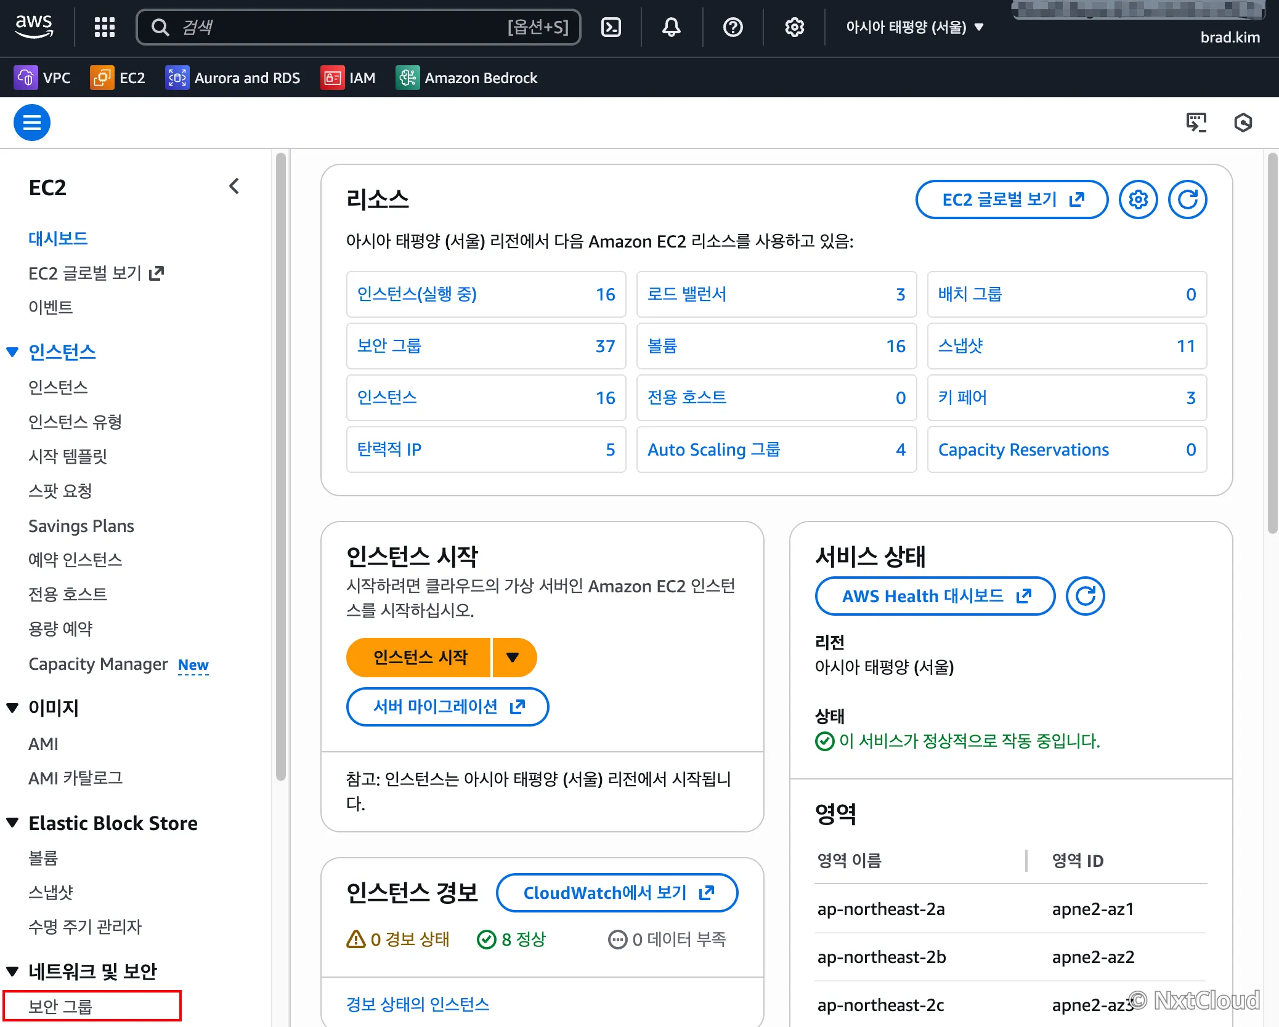Open AMI 카탈로그 in the sidebar
Screen dimensions: 1279x1027
coord(76,778)
